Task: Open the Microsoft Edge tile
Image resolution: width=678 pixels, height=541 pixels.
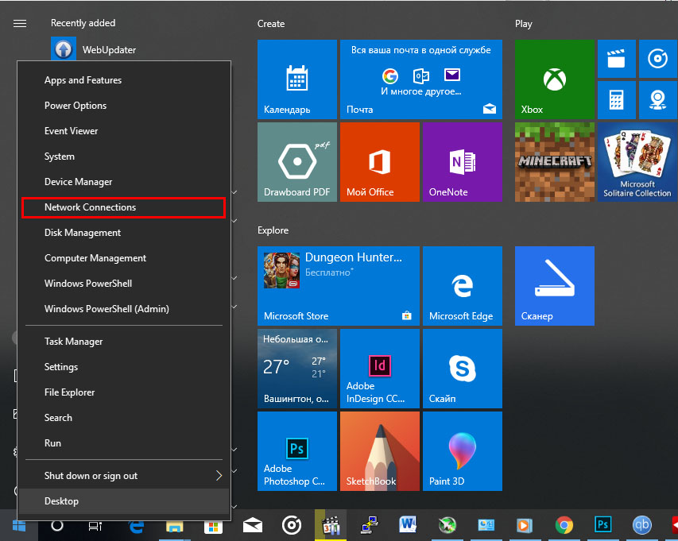Action: tap(462, 286)
